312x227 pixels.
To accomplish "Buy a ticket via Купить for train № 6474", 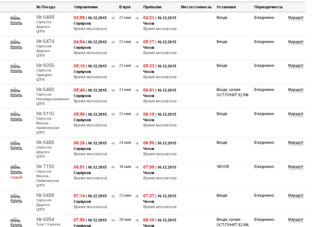I will pyautogui.click(x=16, y=47).
